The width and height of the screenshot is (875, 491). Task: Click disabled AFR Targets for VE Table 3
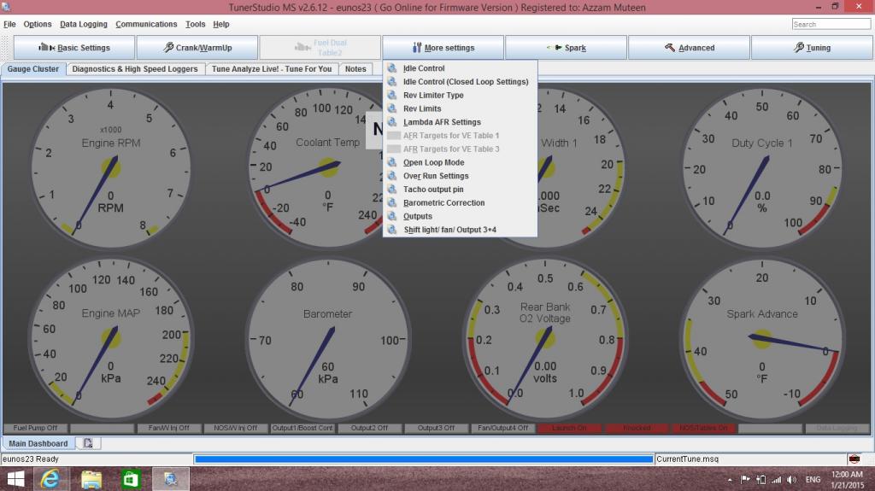pyautogui.click(x=460, y=149)
